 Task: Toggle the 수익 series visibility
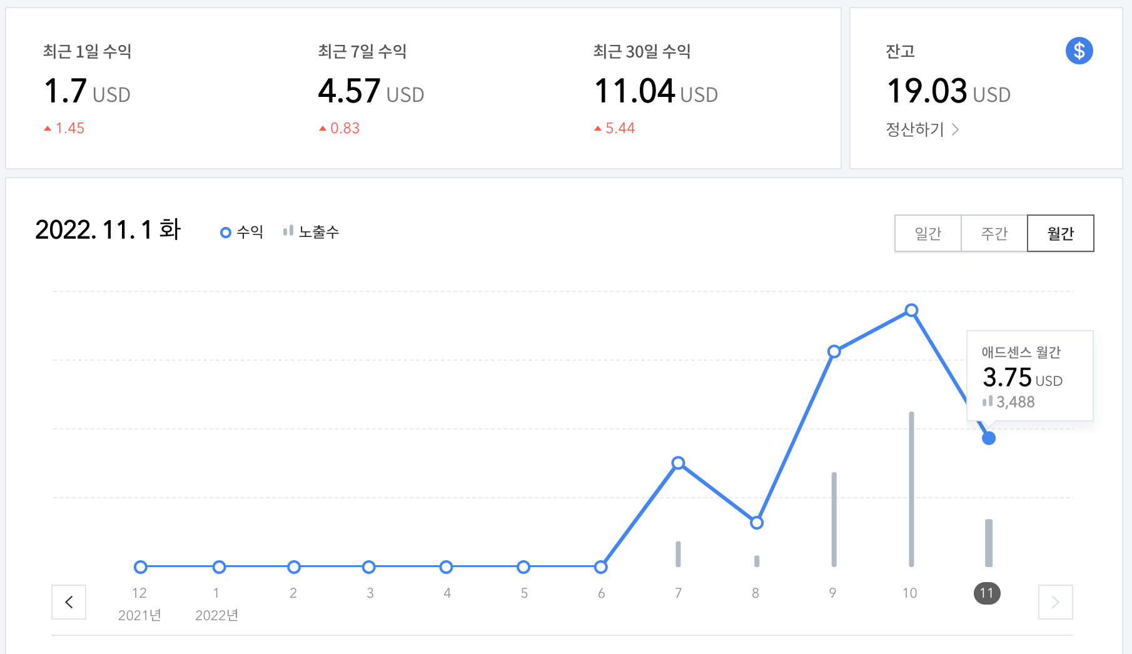coord(242,231)
